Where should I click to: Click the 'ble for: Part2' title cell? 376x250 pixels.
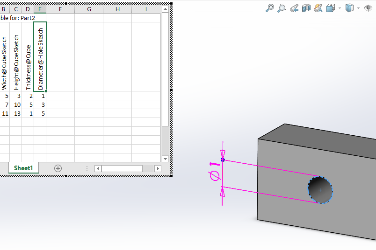(x=18, y=18)
